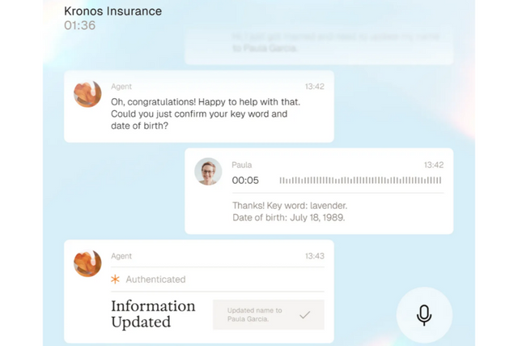The width and height of the screenshot is (518, 346).
Task: Click the 00:05 voice message duration
Action: point(245,181)
